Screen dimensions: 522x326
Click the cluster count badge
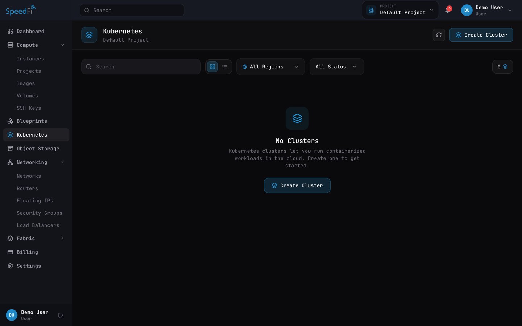502,67
